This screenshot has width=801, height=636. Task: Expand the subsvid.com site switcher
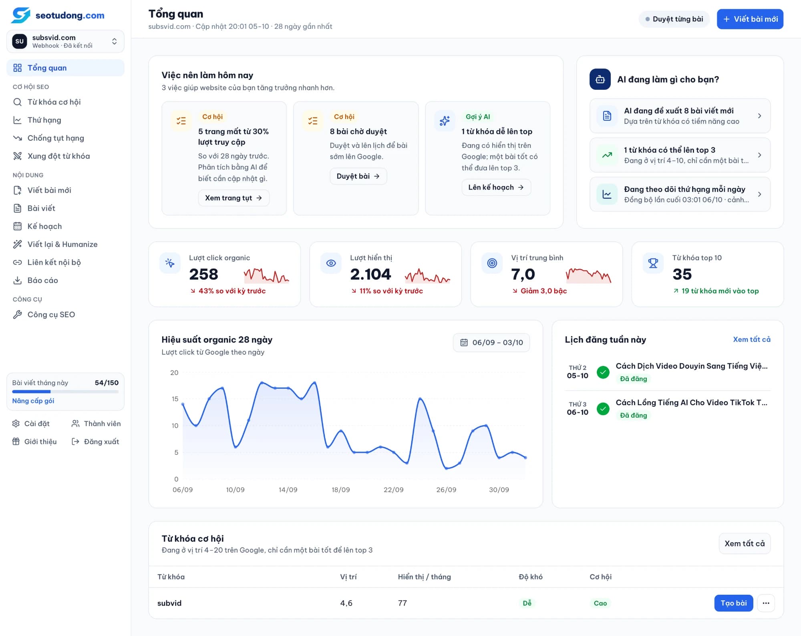click(x=65, y=41)
